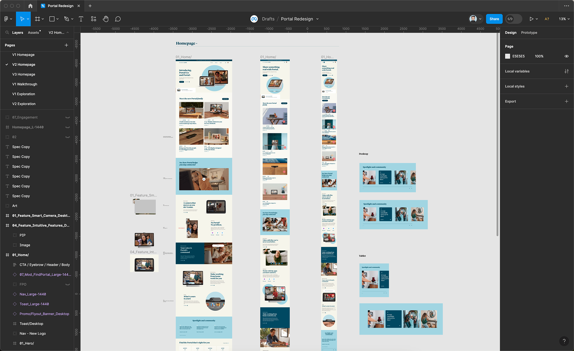Image resolution: width=574 pixels, height=351 pixels.
Task: Open the window overflow menu dots
Action: (567, 6)
